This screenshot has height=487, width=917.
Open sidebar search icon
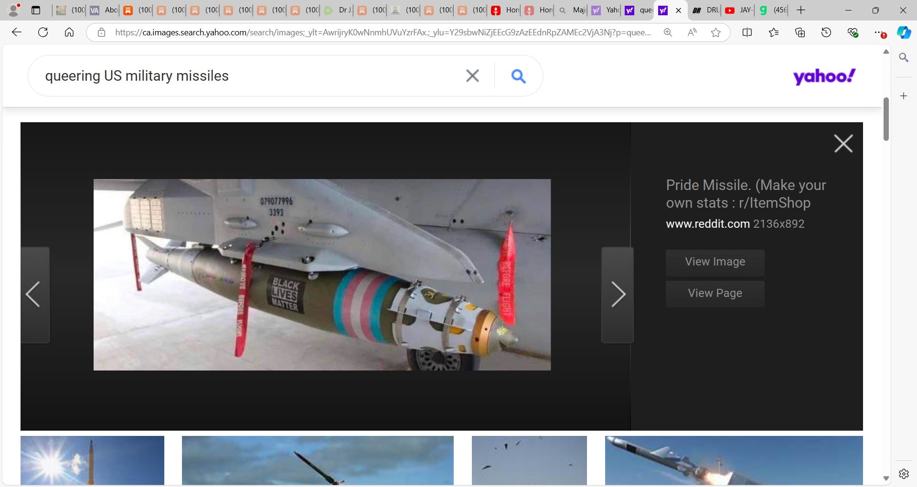904,58
